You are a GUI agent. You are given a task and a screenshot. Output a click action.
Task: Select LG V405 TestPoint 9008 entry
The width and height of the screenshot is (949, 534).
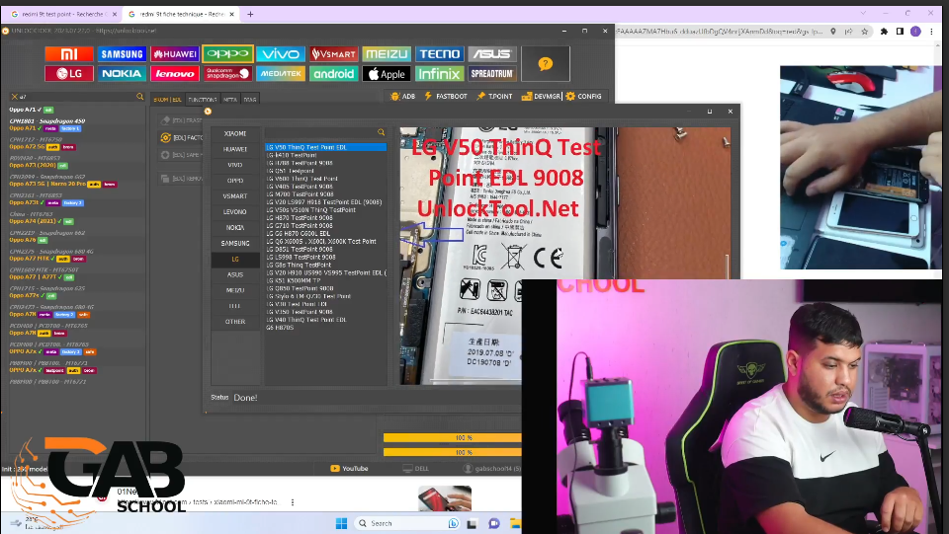pyautogui.click(x=325, y=186)
